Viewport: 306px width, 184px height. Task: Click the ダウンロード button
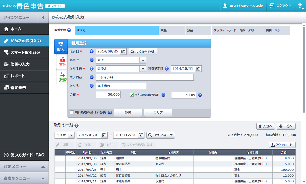282,145
